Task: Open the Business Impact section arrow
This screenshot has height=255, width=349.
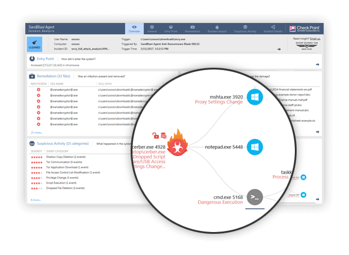Action: (x=317, y=132)
